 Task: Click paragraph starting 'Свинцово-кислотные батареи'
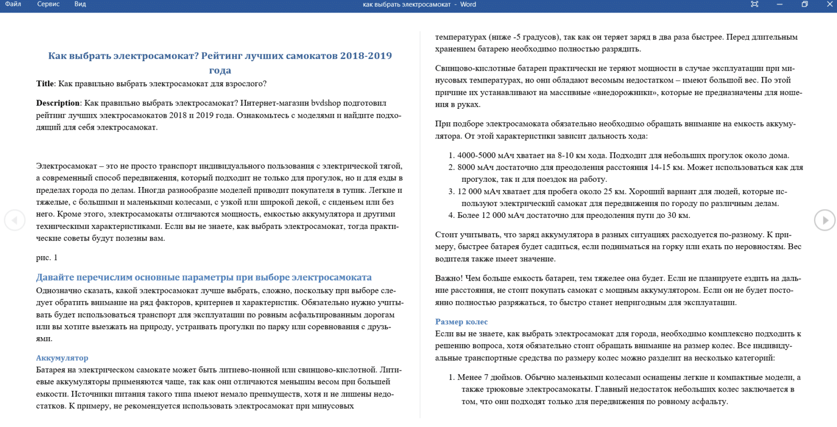click(619, 86)
